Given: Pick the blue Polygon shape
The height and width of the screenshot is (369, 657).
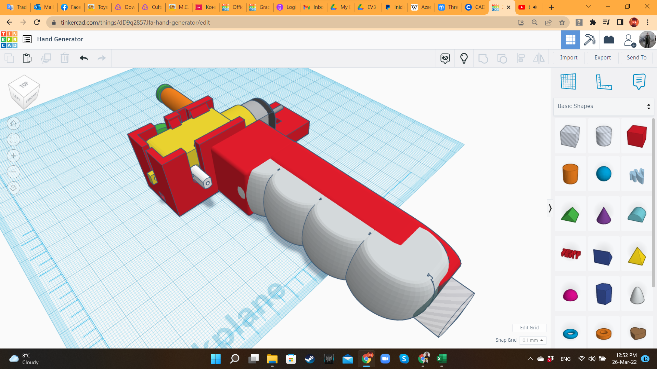Looking at the screenshot, I should click(604, 293).
